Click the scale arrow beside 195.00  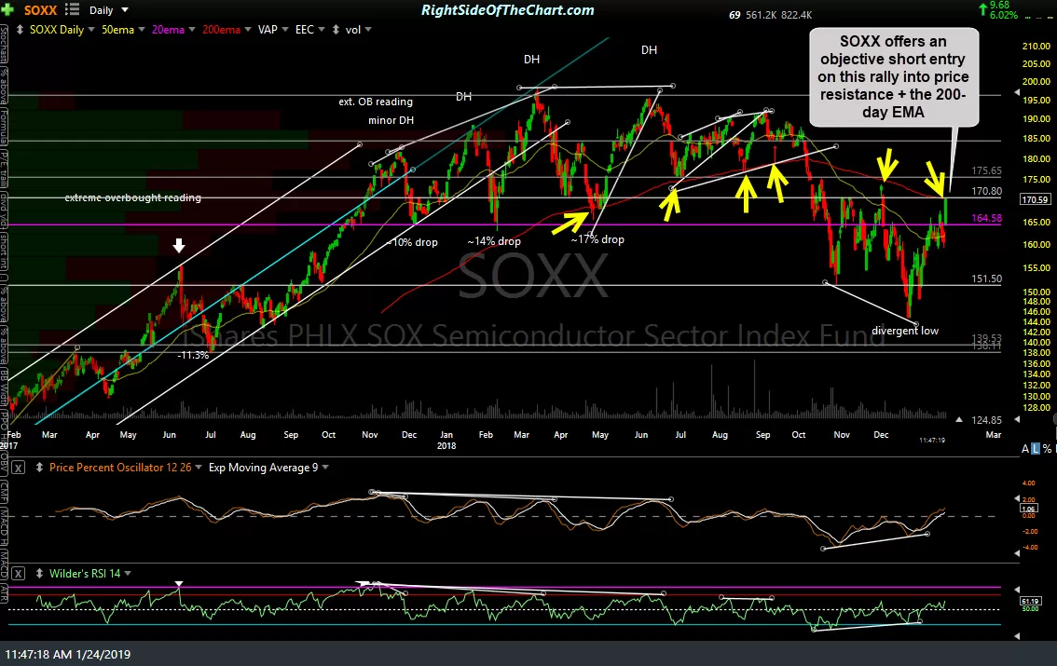click(x=1017, y=93)
